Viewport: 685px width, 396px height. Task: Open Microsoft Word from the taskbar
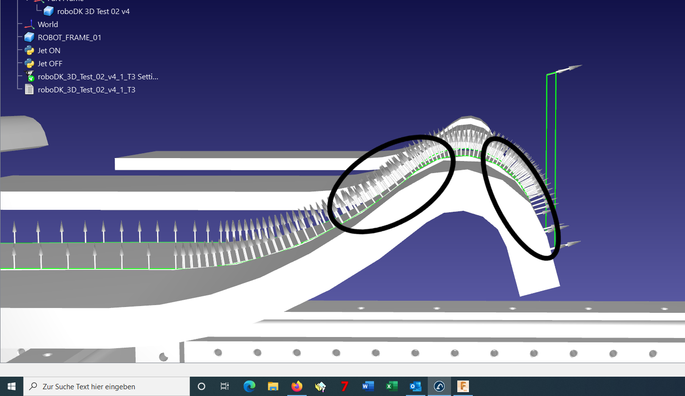(368, 386)
